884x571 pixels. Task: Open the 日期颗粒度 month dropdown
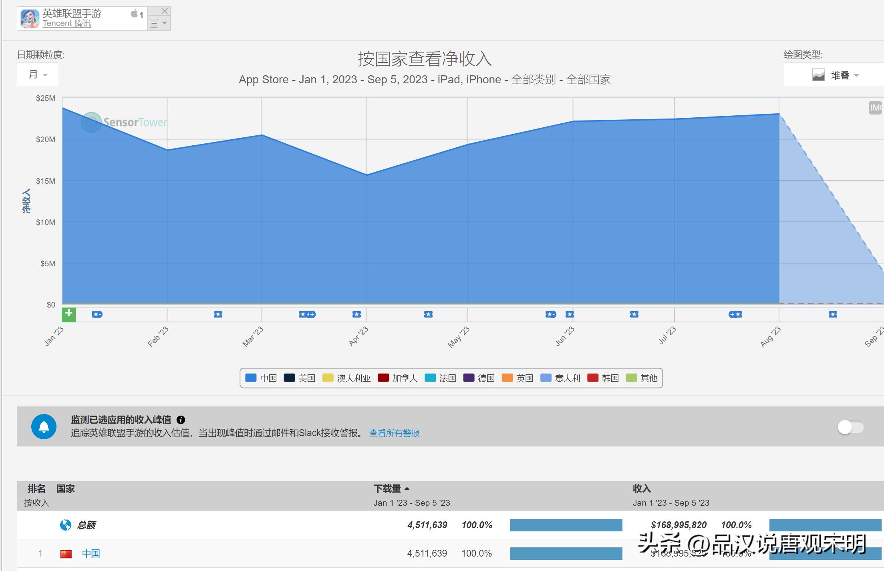click(37, 74)
